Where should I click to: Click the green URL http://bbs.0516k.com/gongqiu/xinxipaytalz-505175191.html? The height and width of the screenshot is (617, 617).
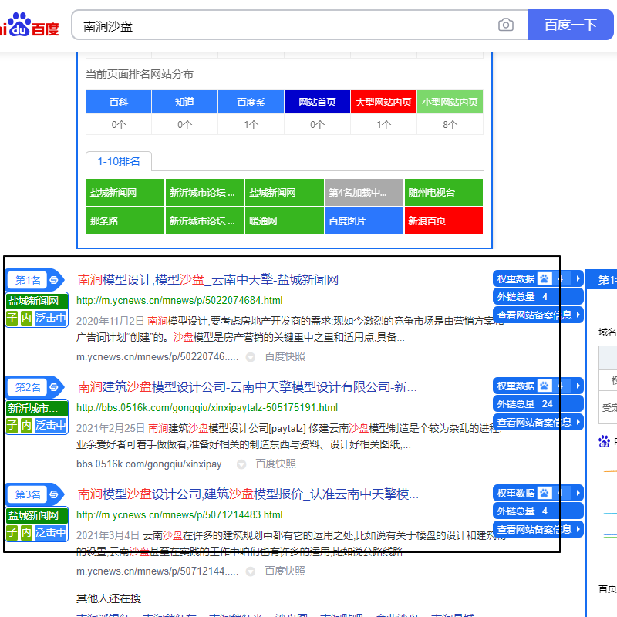[207, 408]
